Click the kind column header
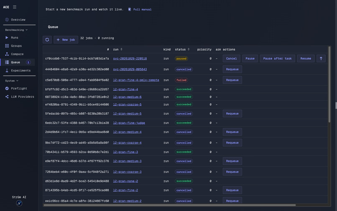 pos(167,49)
